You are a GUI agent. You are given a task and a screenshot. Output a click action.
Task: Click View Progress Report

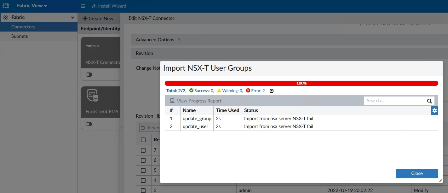pyautogui.click(x=196, y=101)
